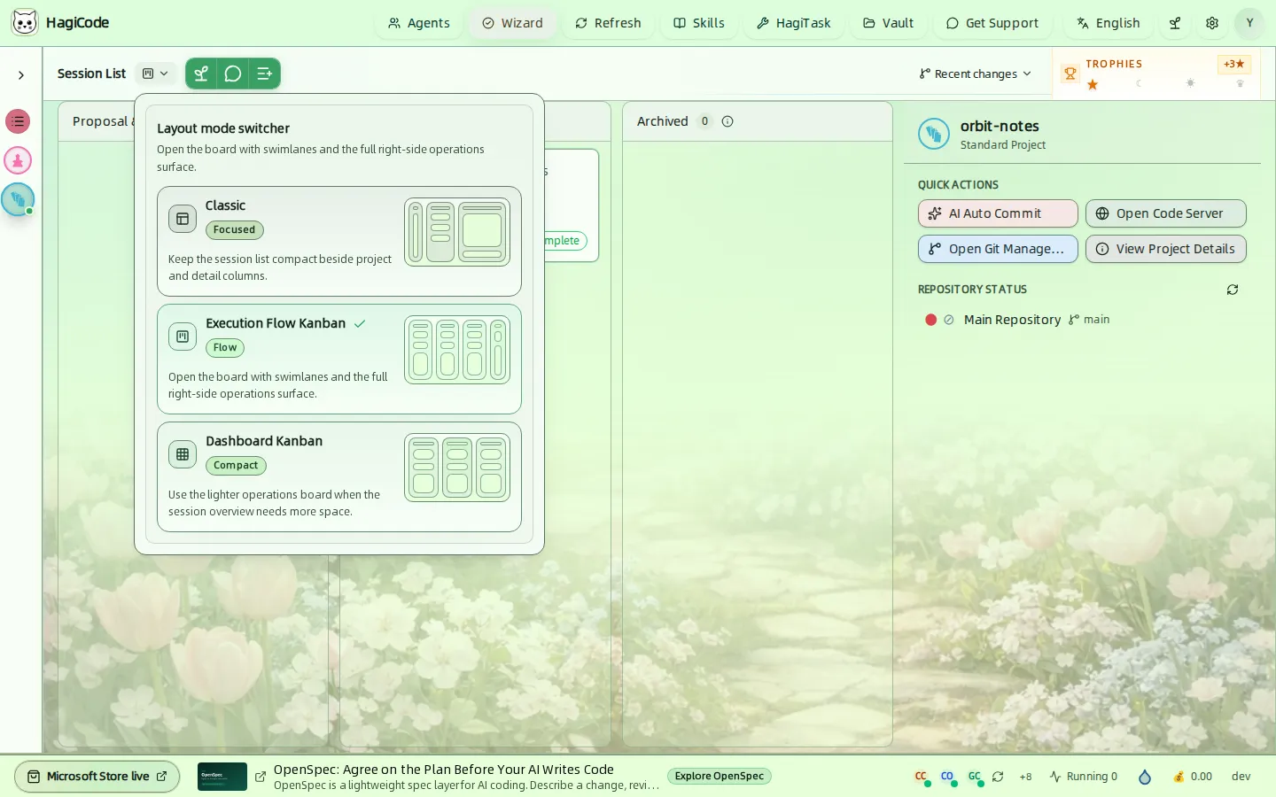Click the +3 star trophies badge

point(1233,64)
